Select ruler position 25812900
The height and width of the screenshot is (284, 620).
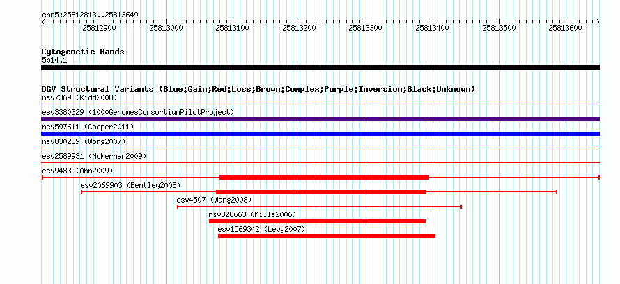[x=99, y=29]
